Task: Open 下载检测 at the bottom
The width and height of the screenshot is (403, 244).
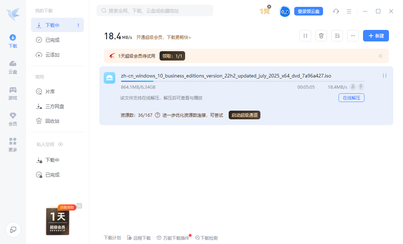Action: tap(206, 238)
